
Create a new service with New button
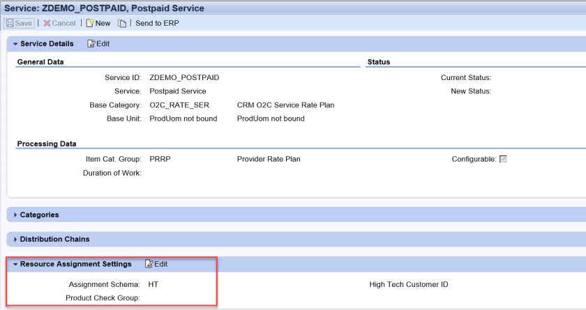tap(97, 23)
